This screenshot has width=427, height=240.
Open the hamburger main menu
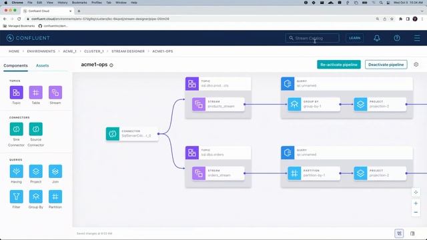click(417, 38)
